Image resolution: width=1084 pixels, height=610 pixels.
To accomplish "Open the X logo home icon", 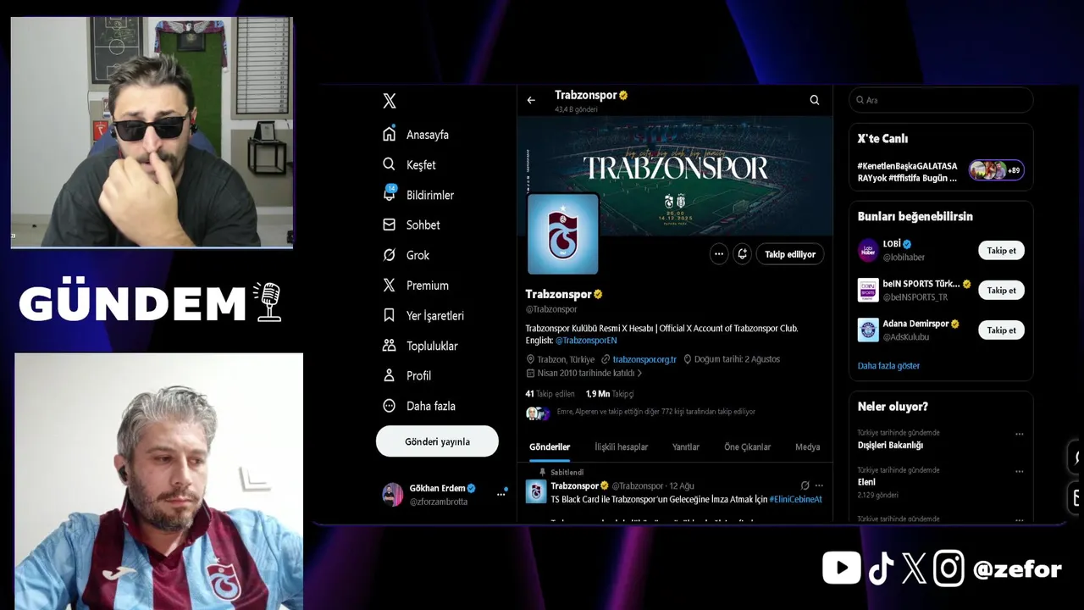I will [x=390, y=101].
